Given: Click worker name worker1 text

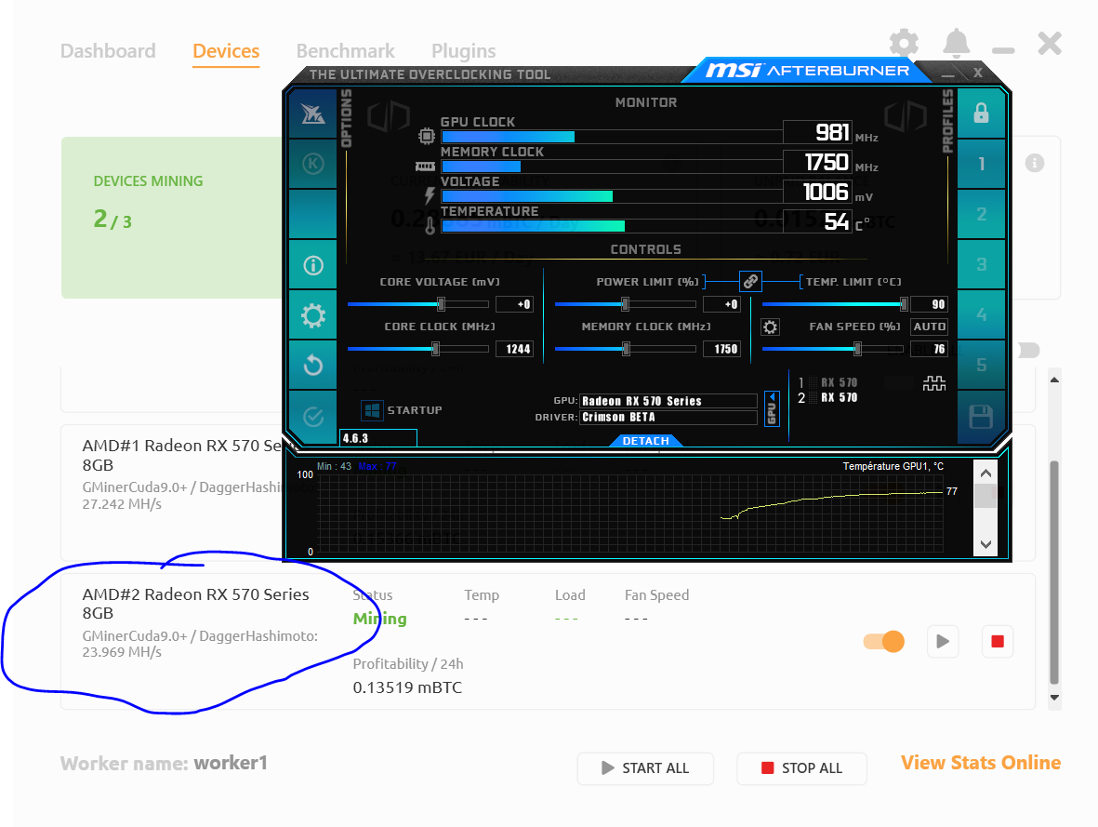Looking at the screenshot, I should [231, 763].
